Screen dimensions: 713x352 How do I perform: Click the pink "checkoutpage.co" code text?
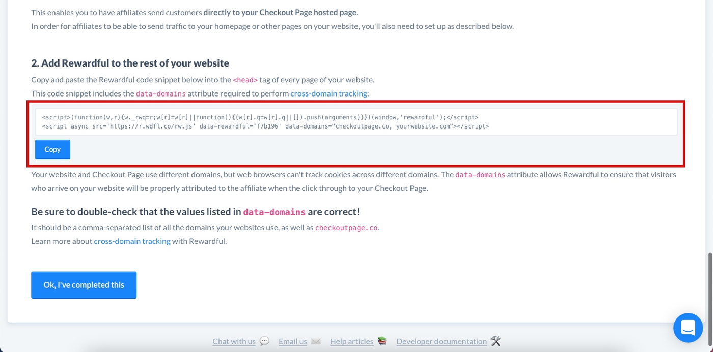click(x=346, y=228)
